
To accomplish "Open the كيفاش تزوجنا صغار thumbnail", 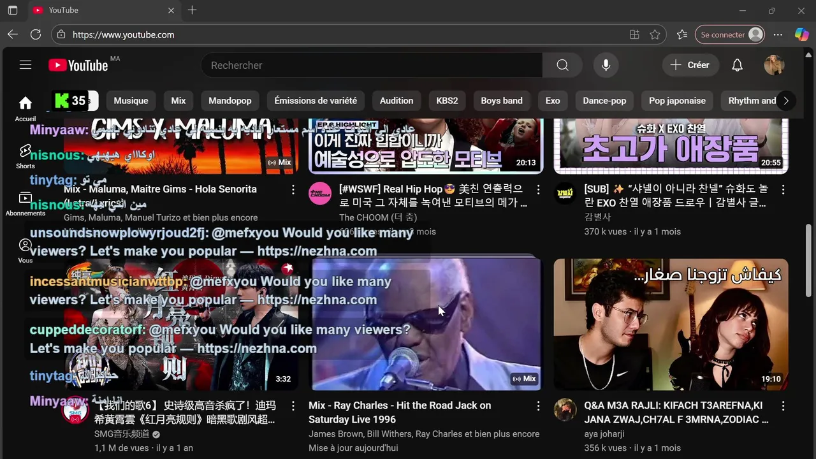I will pos(671,324).
